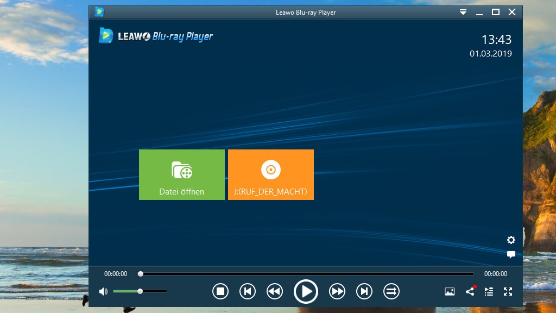Viewport: 556px width, 313px height.
Task: Click the elapsed time 00:00:00 left label
Action: pyautogui.click(x=116, y=274)
